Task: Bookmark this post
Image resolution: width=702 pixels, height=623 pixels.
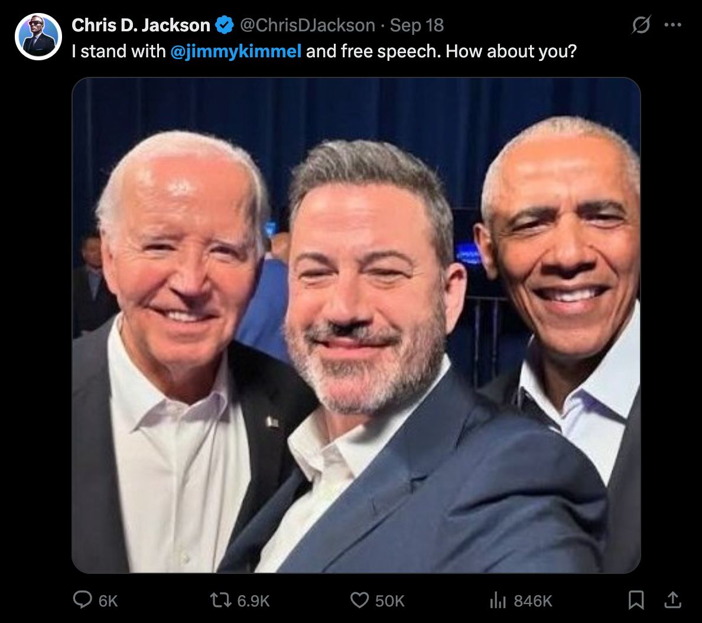Action: [636, 601]
